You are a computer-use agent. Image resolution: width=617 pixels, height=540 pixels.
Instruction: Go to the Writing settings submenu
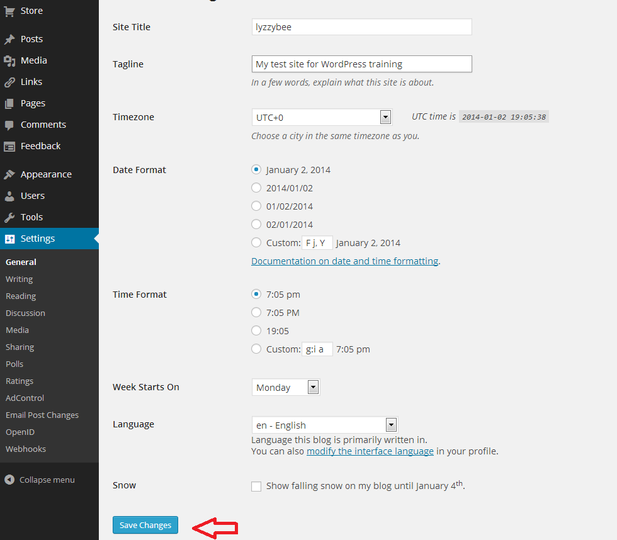pos(19,279)
